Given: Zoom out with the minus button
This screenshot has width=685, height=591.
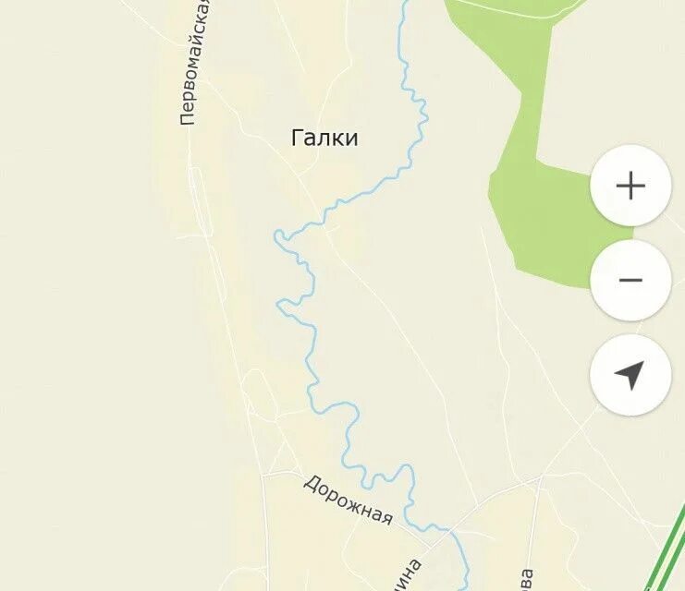Looking at the screenshot, I should point(630,280).
